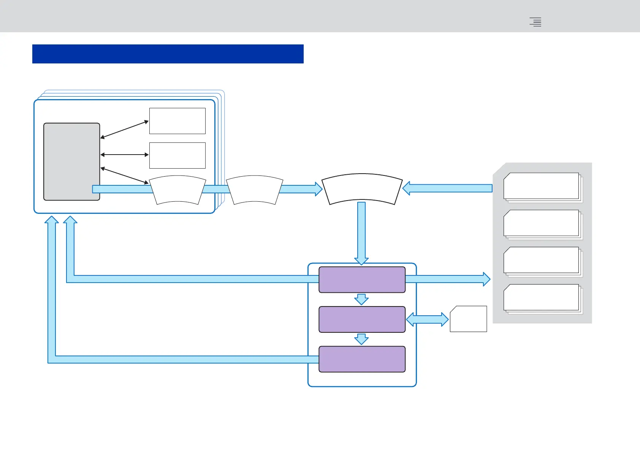Open the table of contents icon
Viewport: 640px width, 452px height.
[535, 22]
